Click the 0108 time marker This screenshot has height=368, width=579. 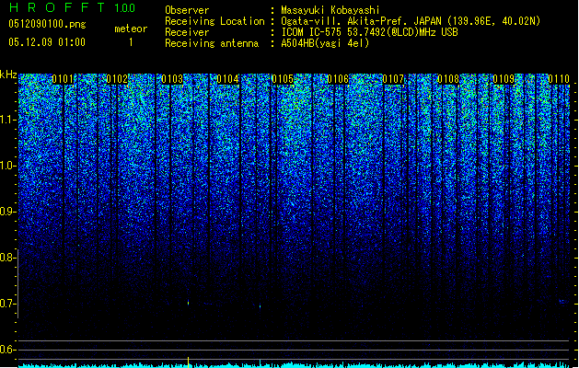tap(448, 79)
